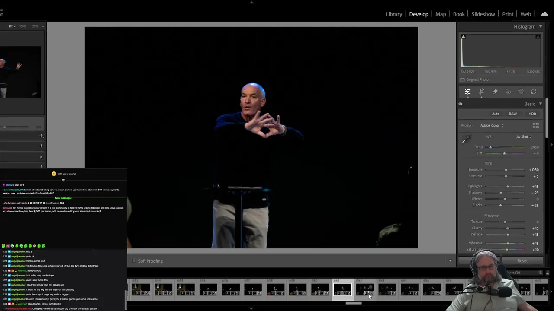Click the Exposure slider handle
The image size is (554, 311).
tap(506, 170)
